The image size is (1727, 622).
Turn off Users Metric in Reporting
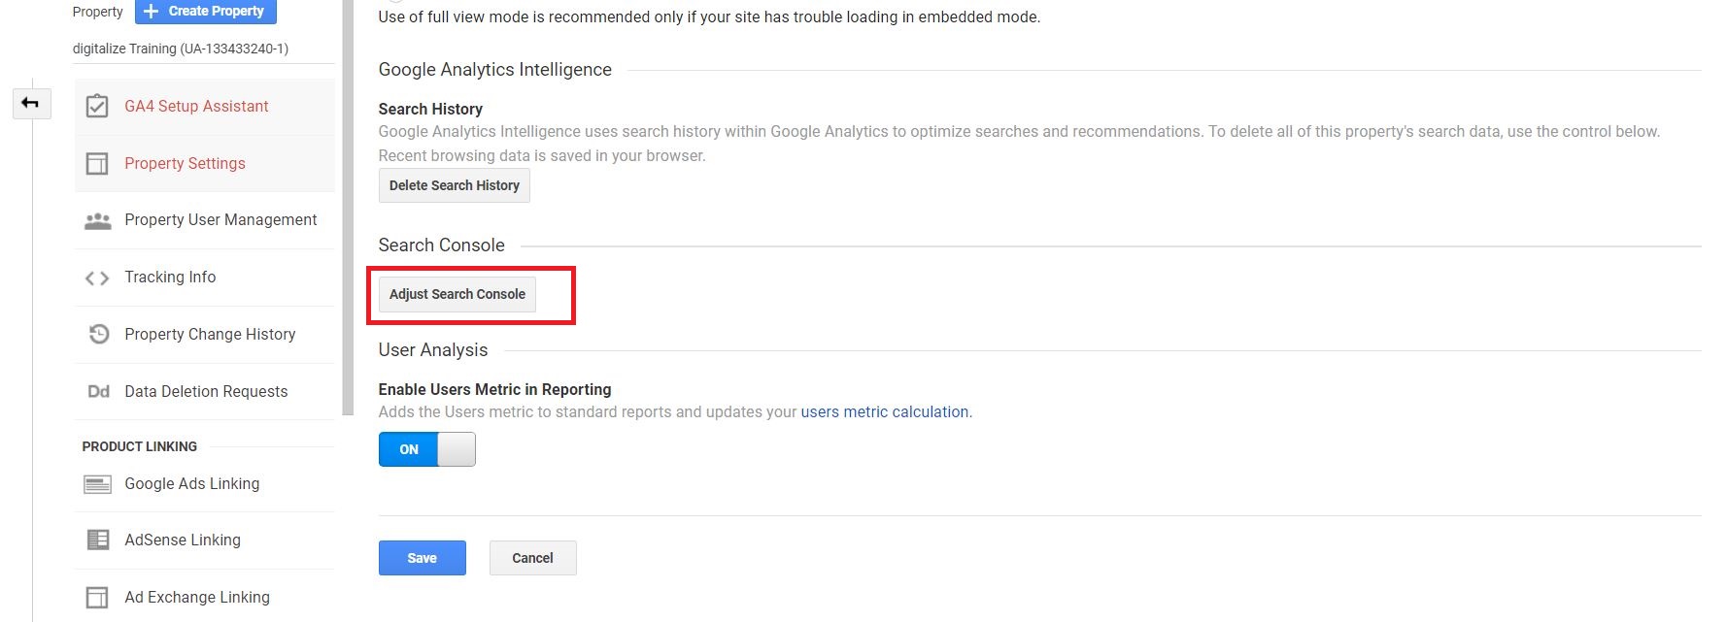(426, 448)
